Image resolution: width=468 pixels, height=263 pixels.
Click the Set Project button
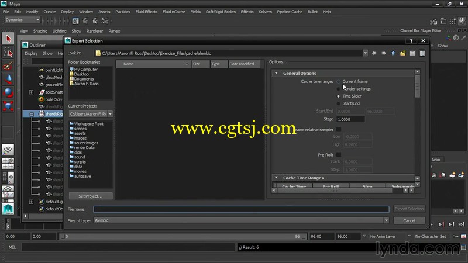pos(91,196)
